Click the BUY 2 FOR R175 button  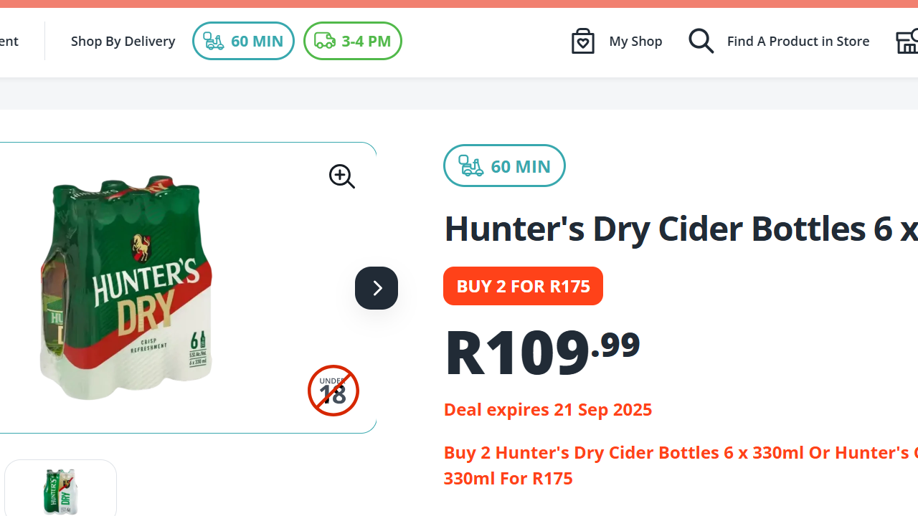(523, 286)
